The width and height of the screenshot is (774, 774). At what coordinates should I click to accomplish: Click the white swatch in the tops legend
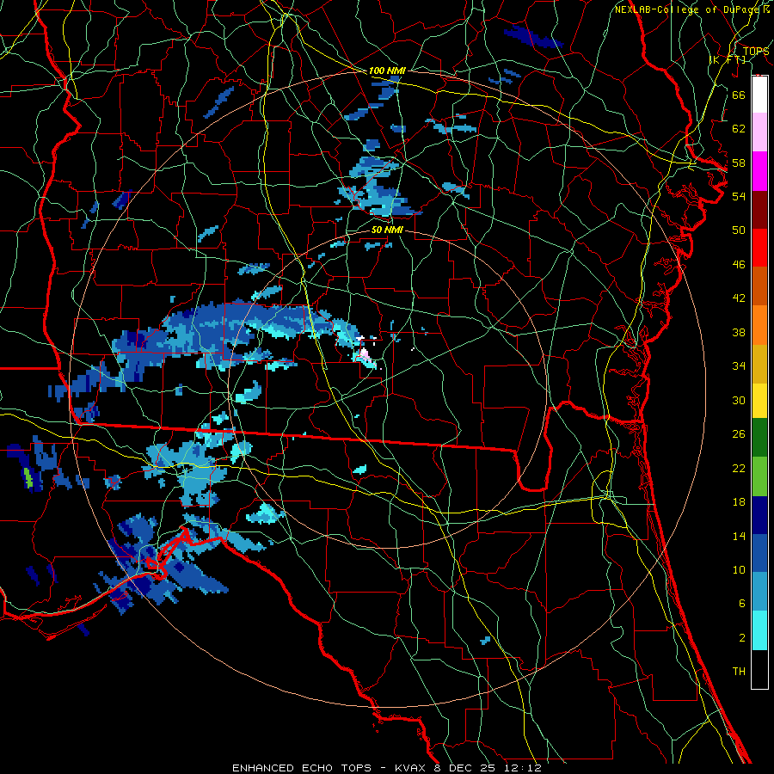(759, 95)
